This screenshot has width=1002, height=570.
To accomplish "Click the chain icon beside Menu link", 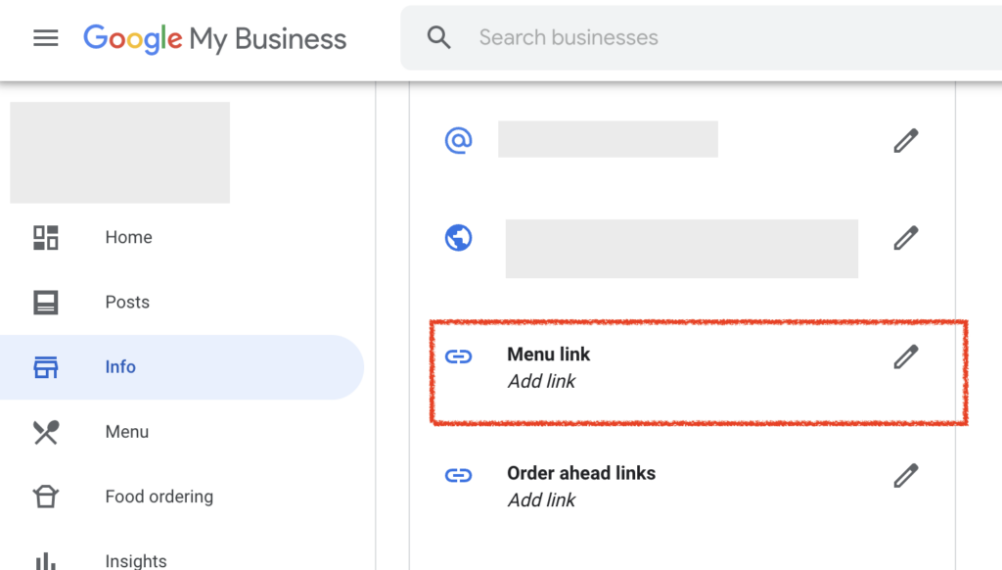I will click(458, 356).
